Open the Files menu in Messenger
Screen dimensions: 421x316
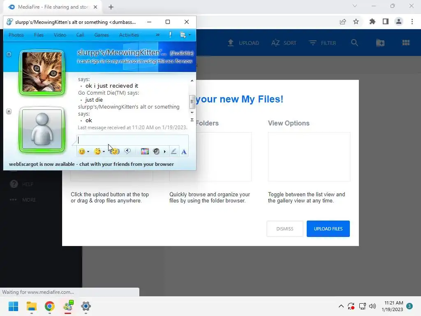pyautogui.click(x=39, y=35)
